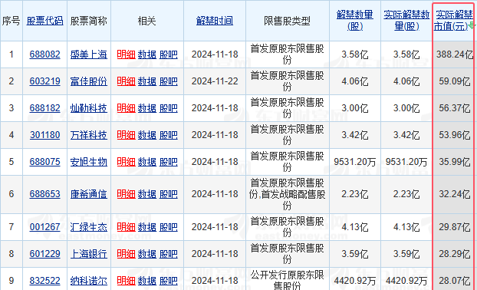Open 灿勤科技 stock page
477x290 pixels.
(89, 108)
